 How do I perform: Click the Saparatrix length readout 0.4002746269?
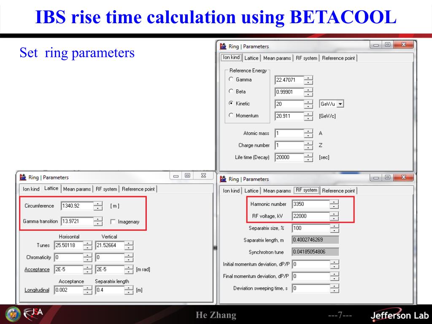(x=316, y=240)
